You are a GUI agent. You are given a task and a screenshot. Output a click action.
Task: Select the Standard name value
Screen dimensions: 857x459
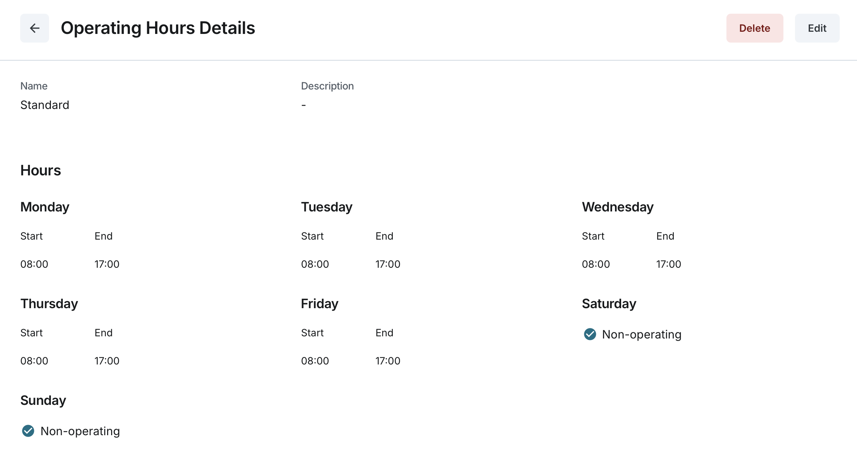45,105
